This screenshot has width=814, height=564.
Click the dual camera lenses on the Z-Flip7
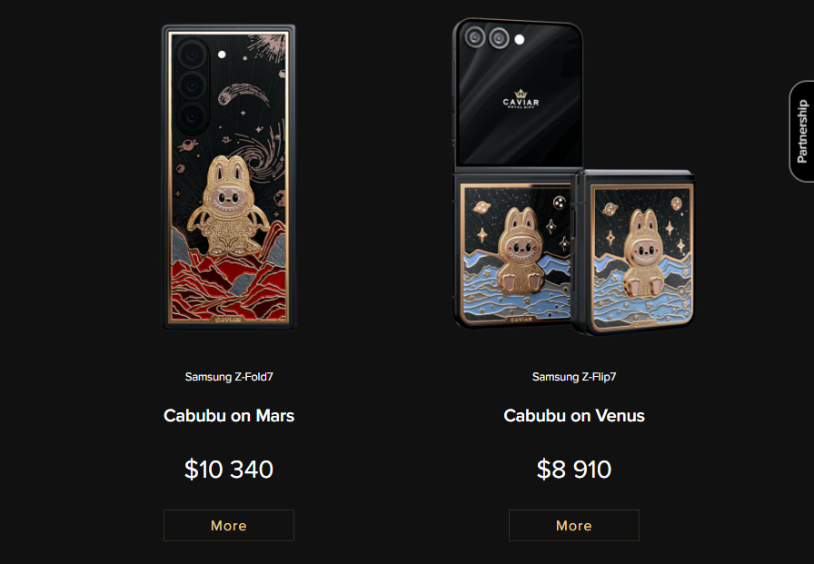click(488, 37)
